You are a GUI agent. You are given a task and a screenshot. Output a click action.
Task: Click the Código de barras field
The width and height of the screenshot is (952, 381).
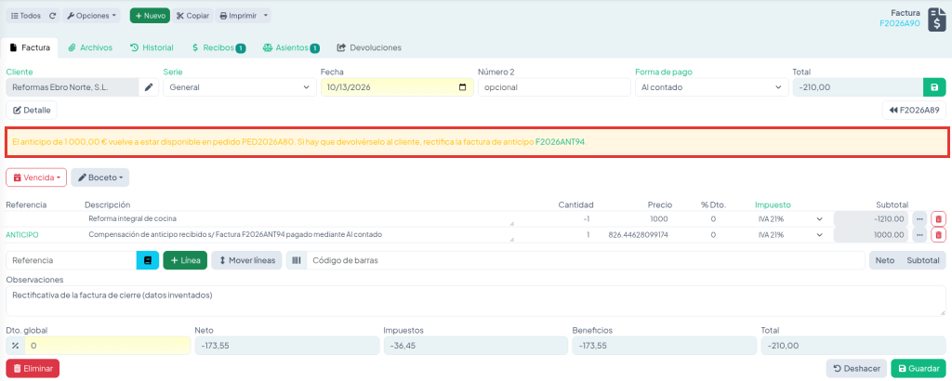click(x=586, y=260)
